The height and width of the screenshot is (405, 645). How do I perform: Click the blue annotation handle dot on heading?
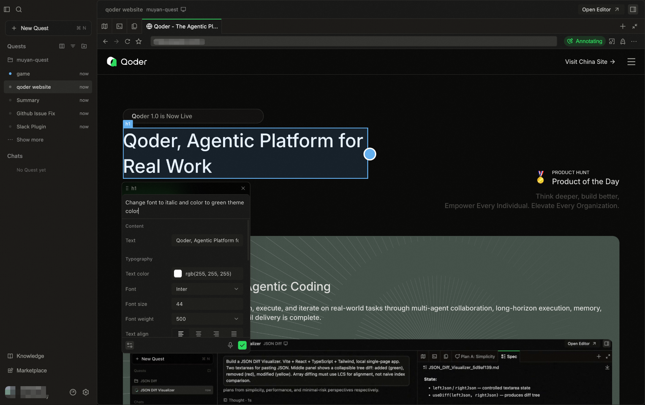click(x=370, y=154)
